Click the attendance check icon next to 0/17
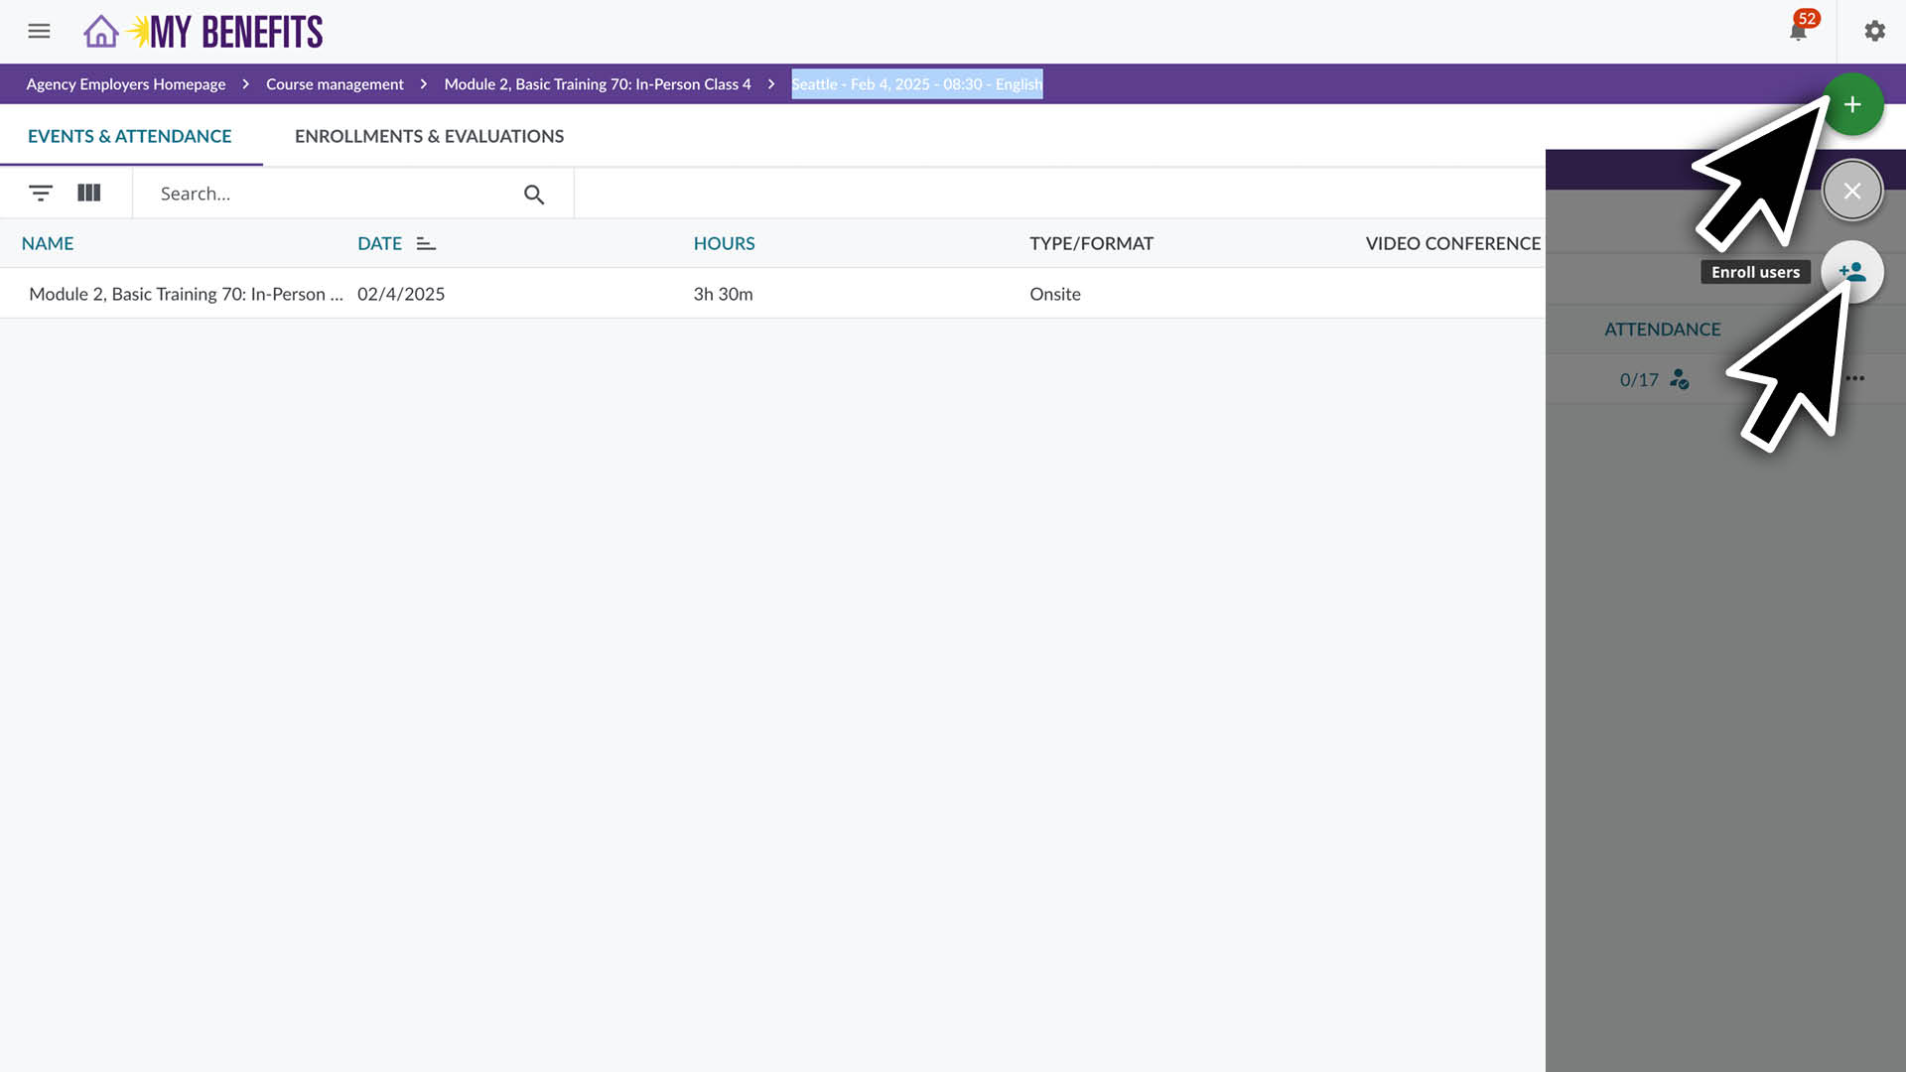Viewport: 1906px width, 1072px height. 1679,379
